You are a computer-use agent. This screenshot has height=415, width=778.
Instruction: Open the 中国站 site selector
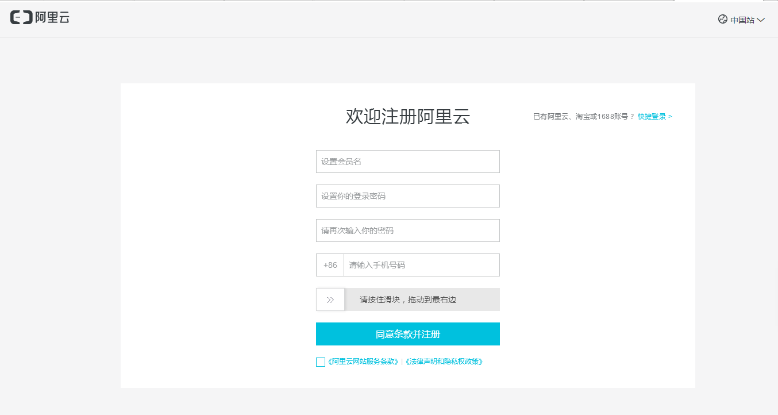tap(742, 20)
